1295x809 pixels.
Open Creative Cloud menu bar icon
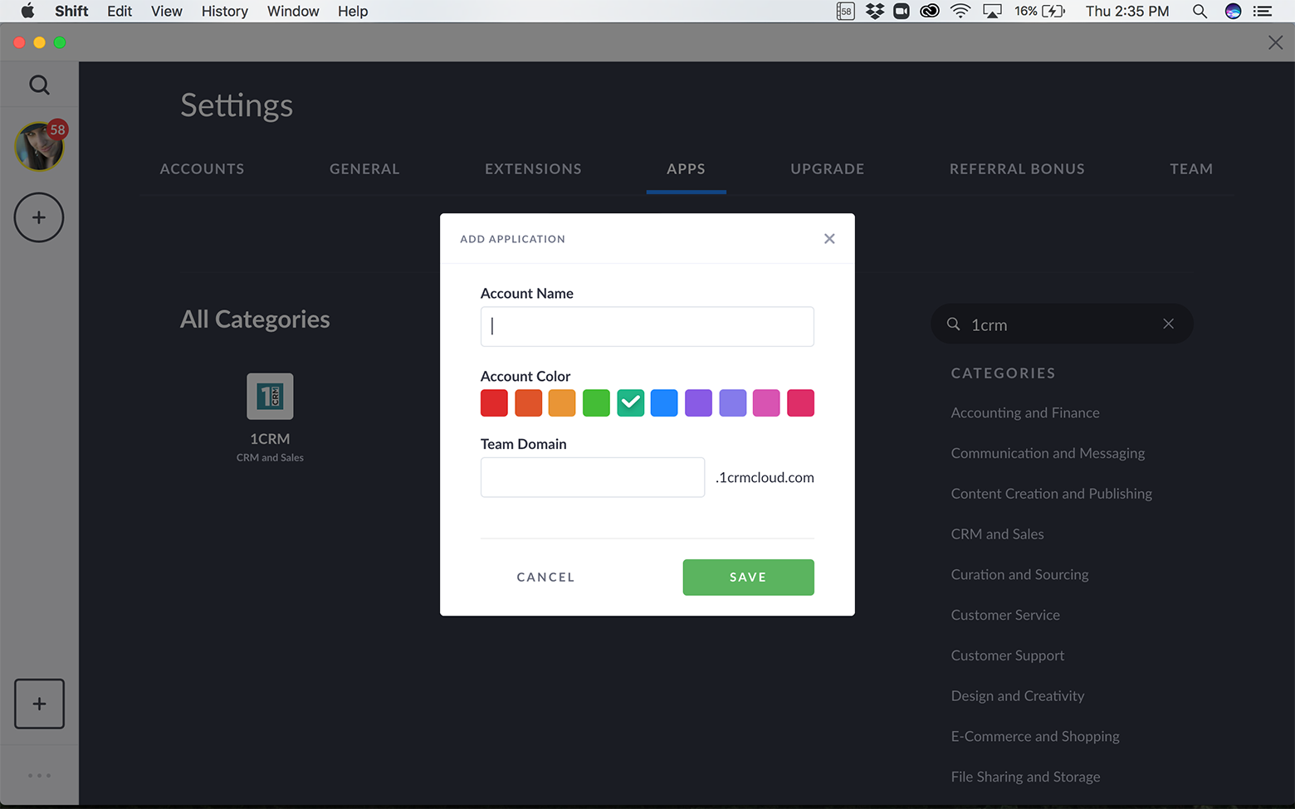coord(930,11)
